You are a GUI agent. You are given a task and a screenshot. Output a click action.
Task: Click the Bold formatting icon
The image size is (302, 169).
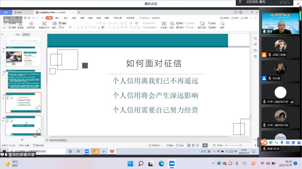(x=70, y=27)
